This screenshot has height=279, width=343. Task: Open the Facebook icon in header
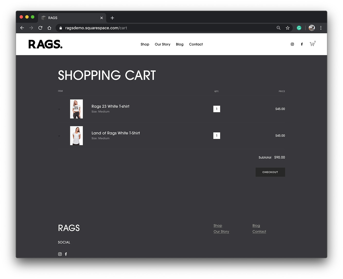[302, 44]
